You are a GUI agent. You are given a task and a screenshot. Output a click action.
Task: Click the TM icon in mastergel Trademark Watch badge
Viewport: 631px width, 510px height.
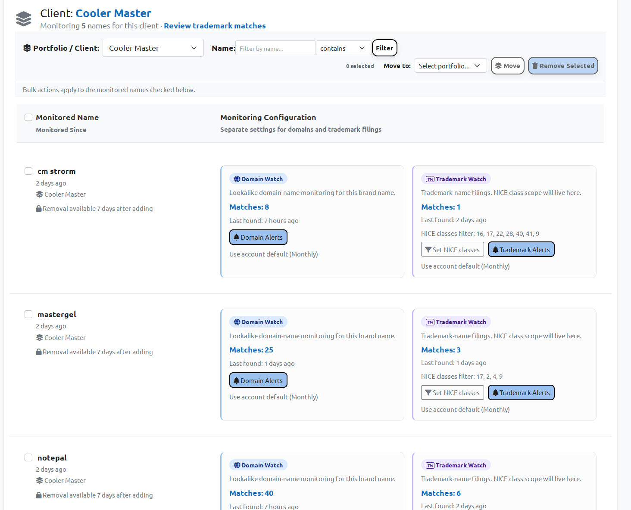pos(430,322)
